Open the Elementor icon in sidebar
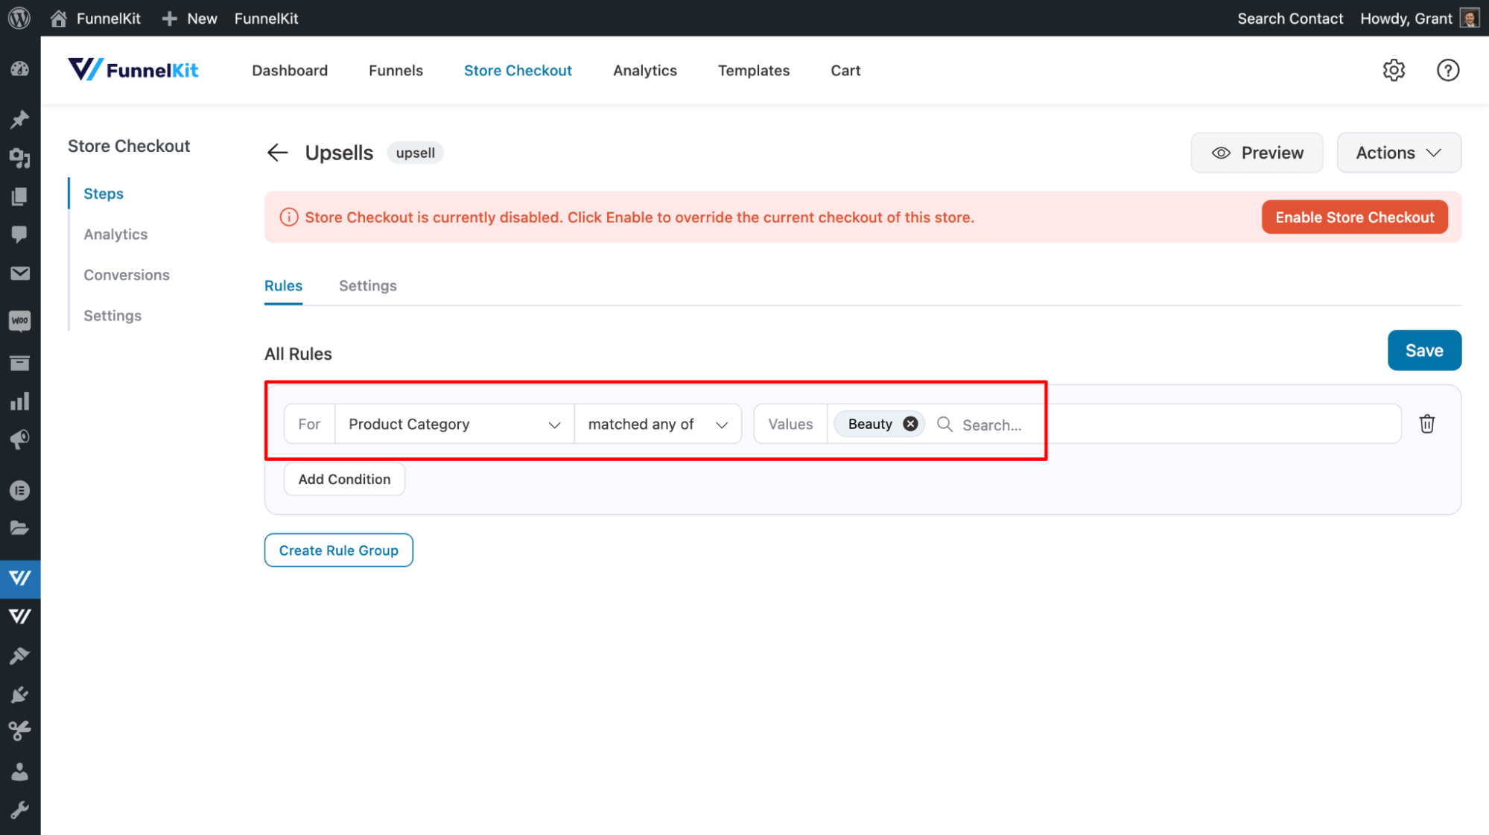Image resolution: width=1489 pixels, height=835 pixels. (20, 490)
